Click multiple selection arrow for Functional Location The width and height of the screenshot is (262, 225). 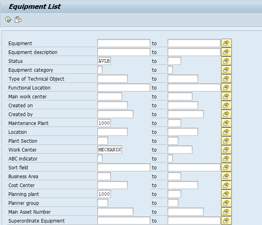[226, 87]
